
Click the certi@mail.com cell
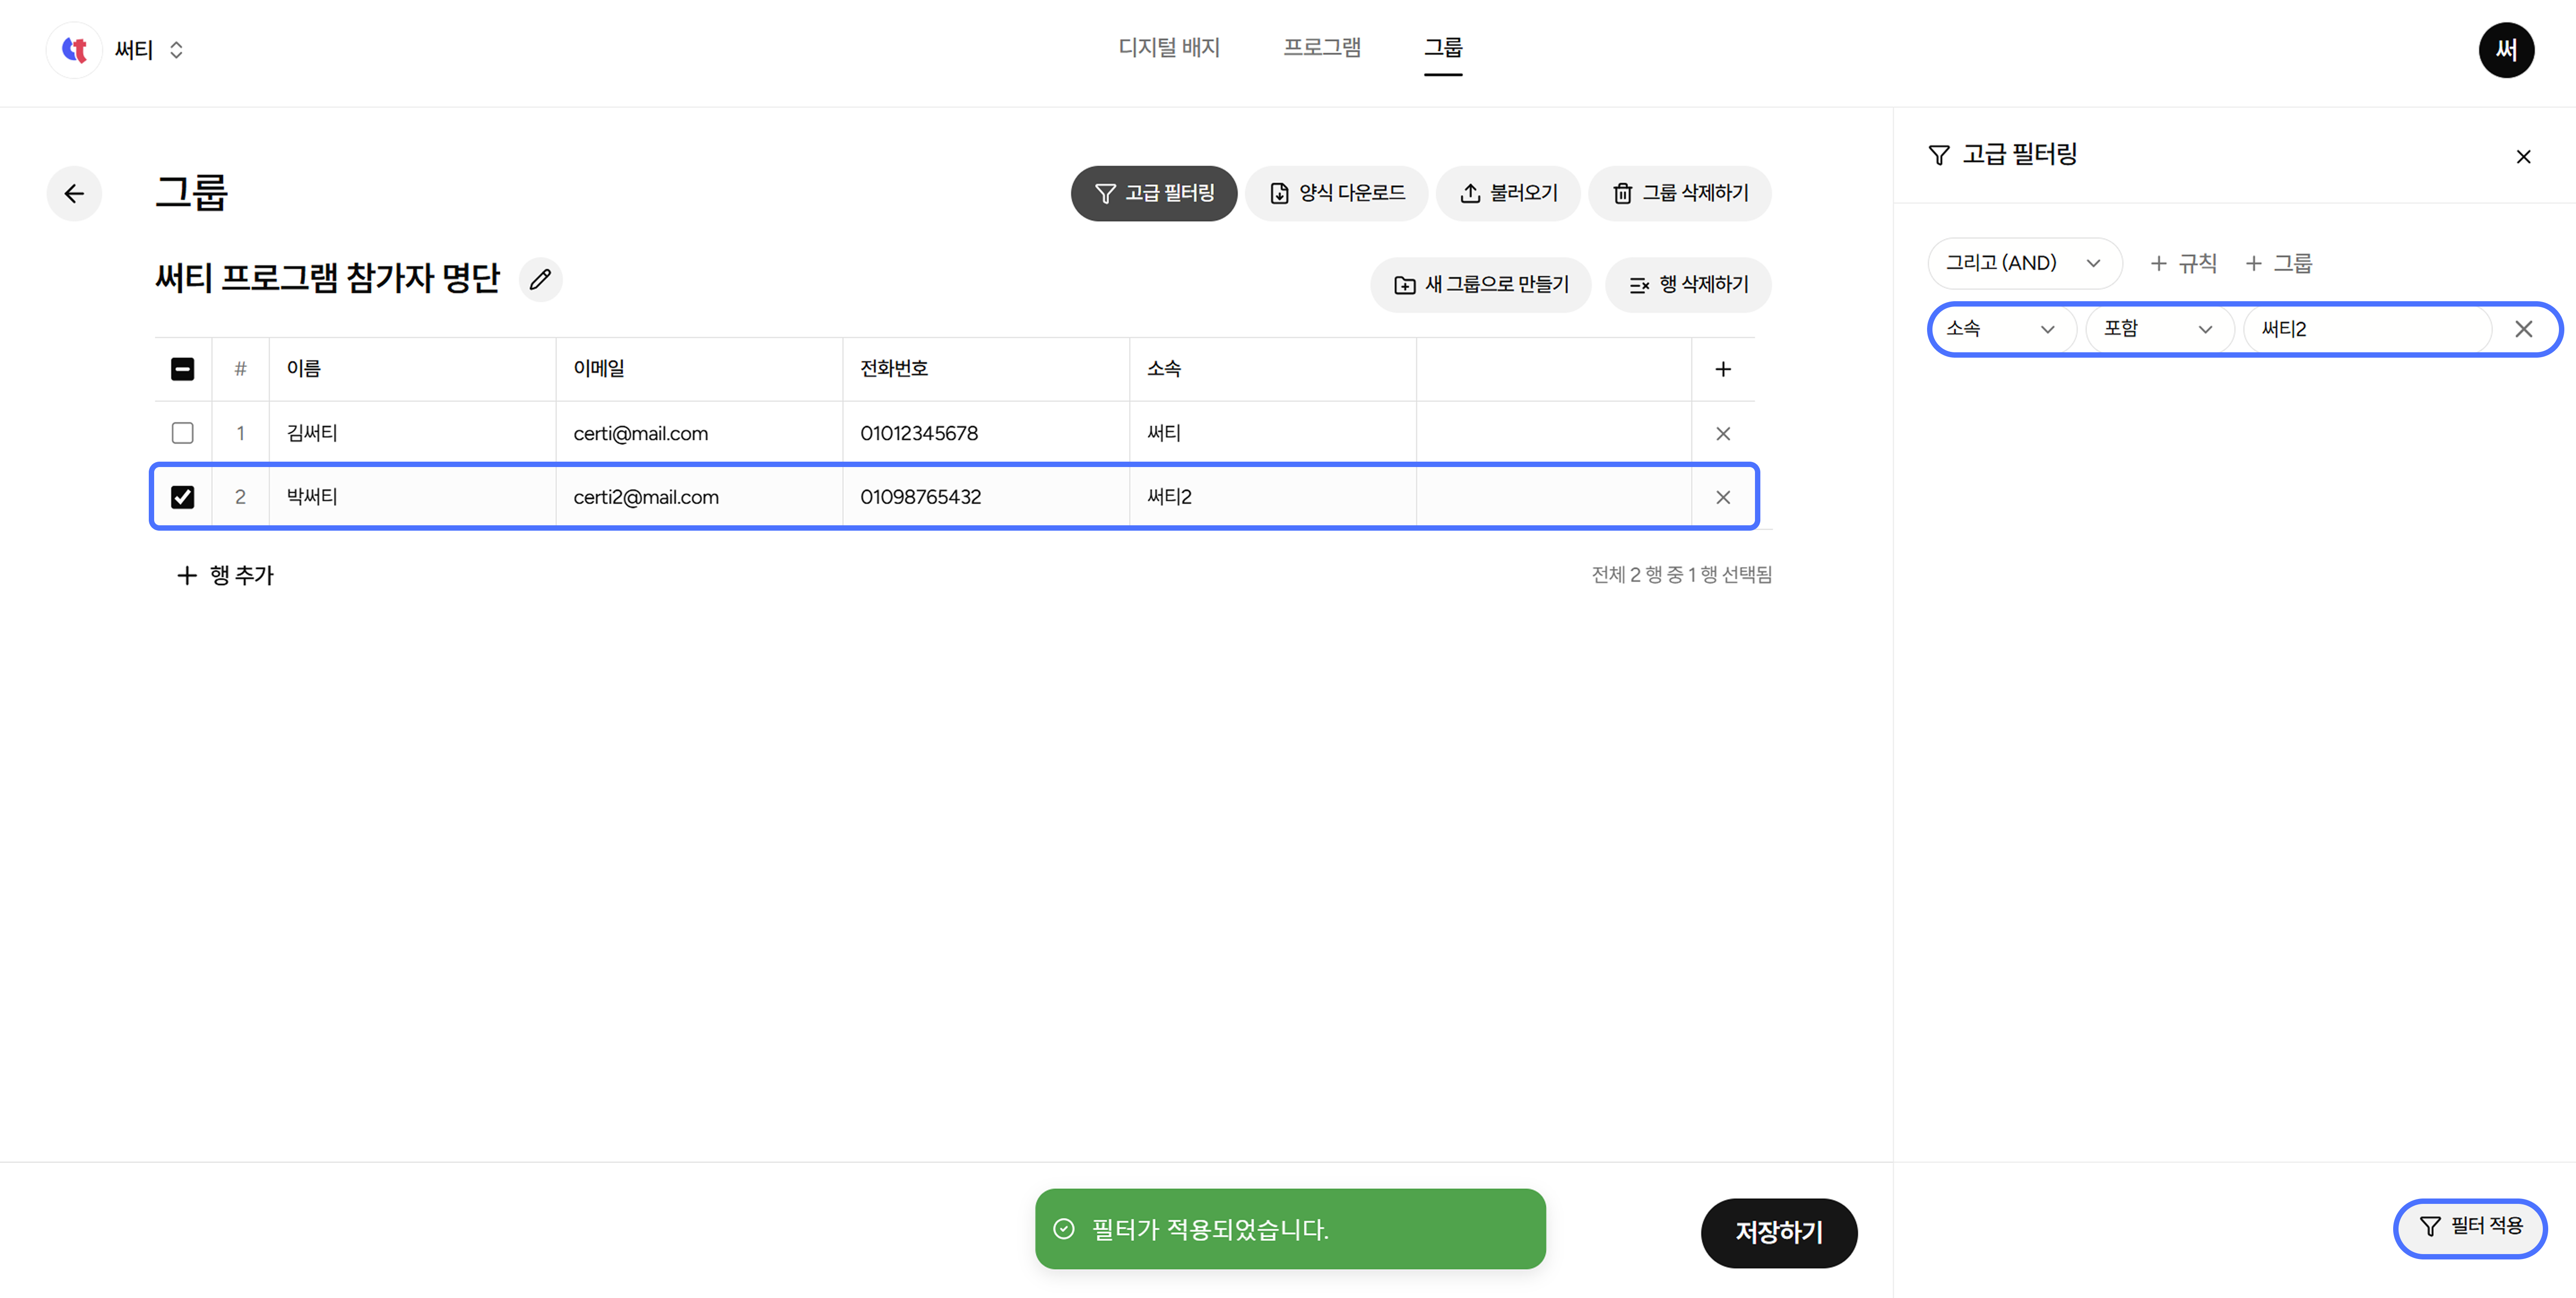[699, 433]
